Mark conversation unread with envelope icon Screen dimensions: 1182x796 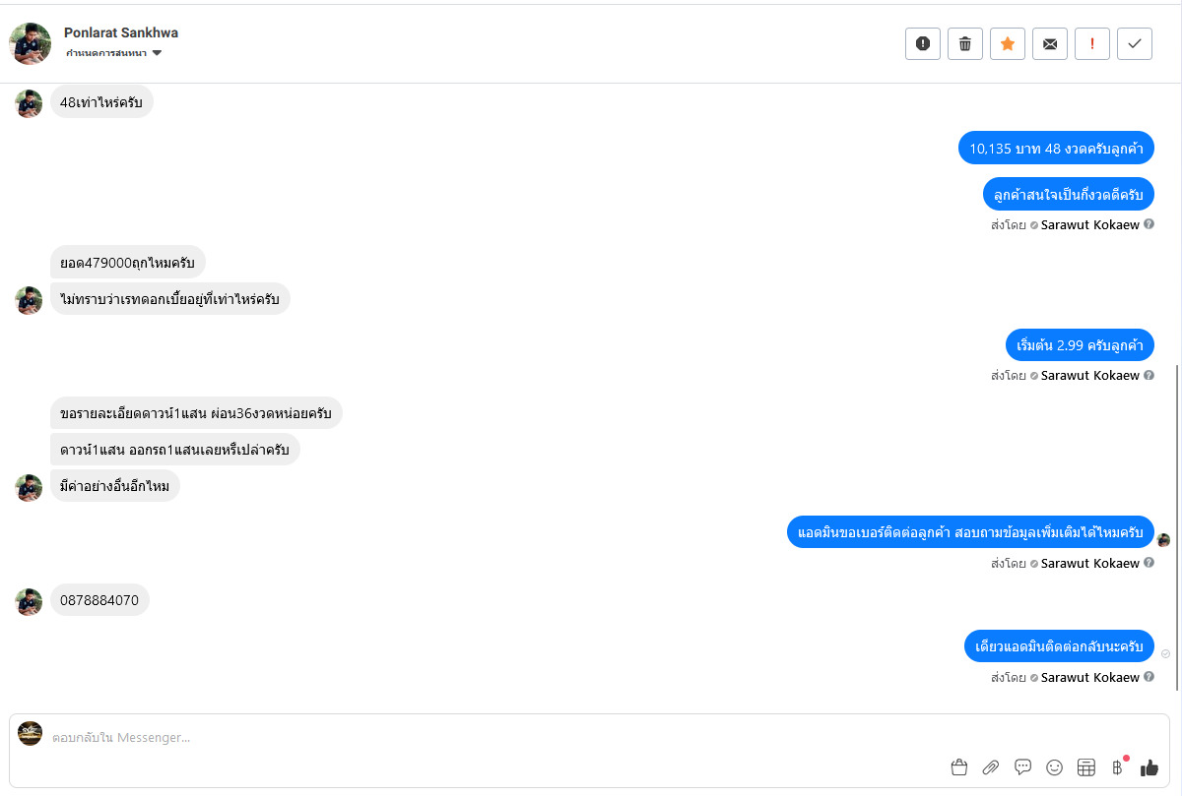(1050, 43)
